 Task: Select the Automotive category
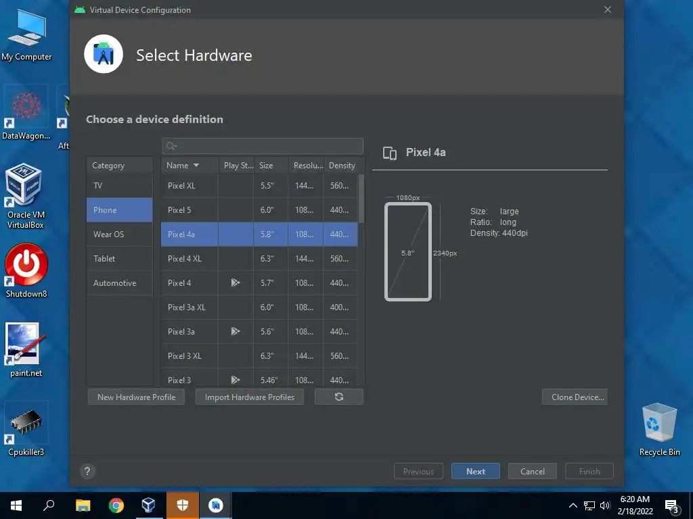pos(119,283)
